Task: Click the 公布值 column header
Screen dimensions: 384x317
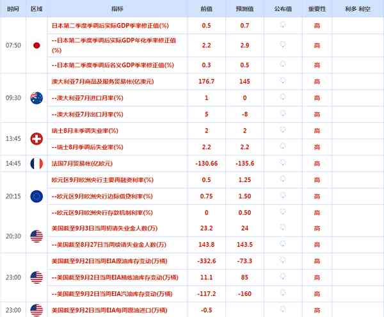Action: point(283,9)
